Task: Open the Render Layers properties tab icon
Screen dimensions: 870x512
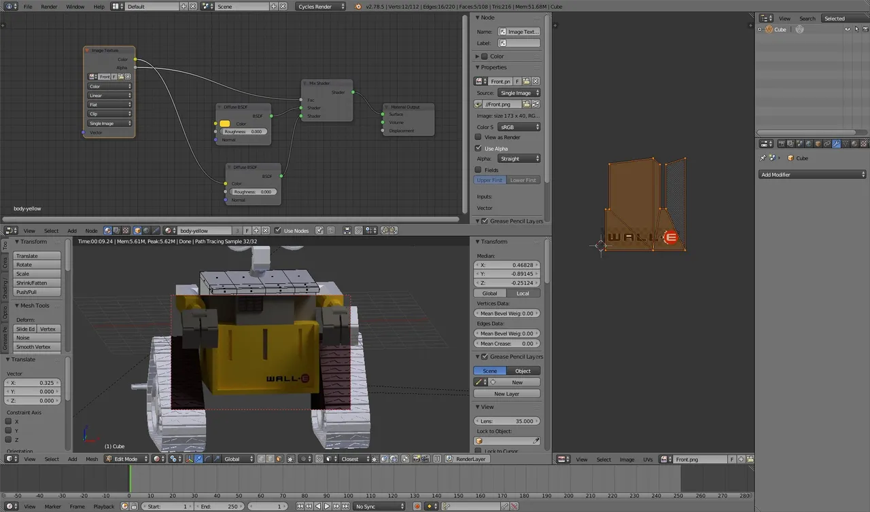Action: (790, 143)
